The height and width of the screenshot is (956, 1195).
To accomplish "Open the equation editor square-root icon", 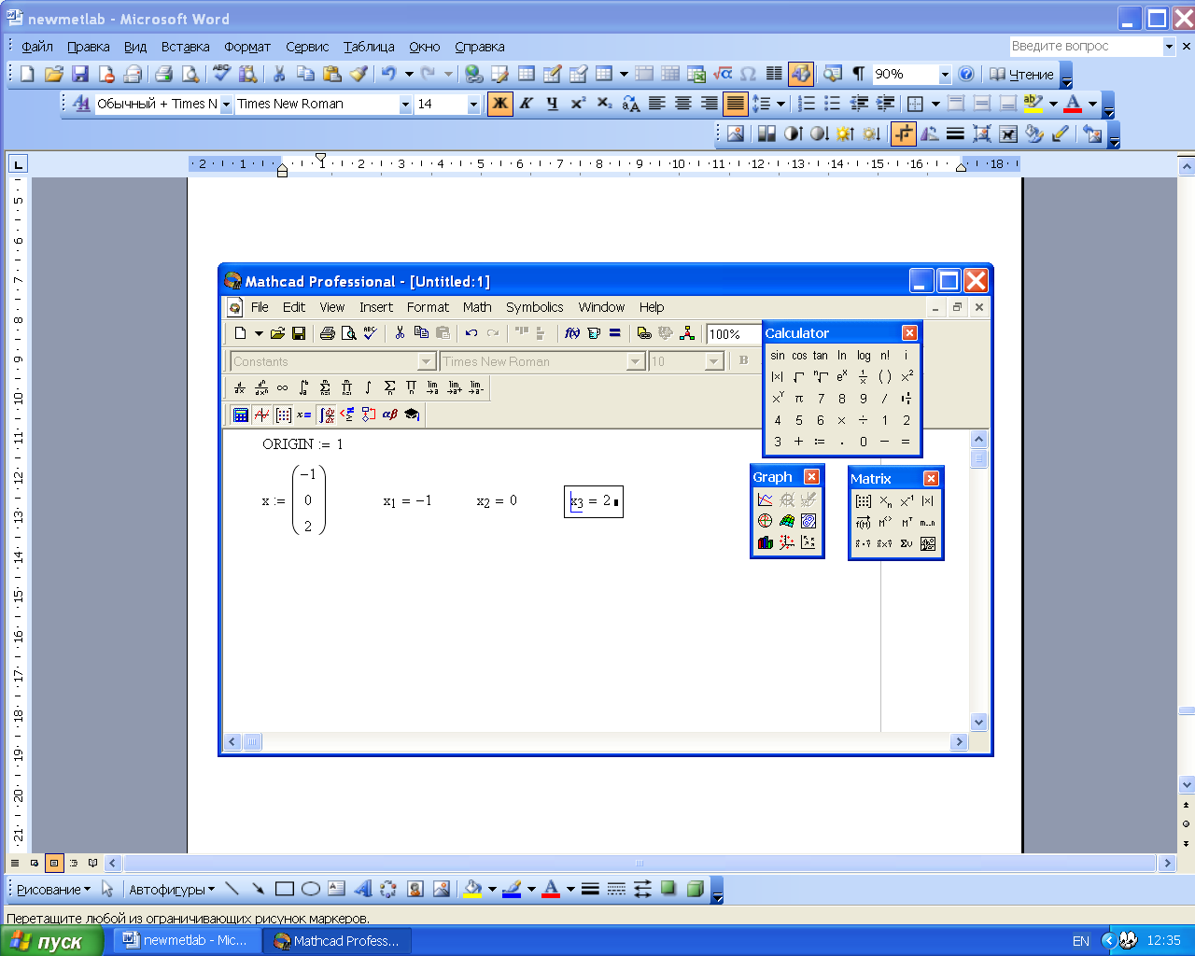I will pyautogui.click(x=723, y=74).
